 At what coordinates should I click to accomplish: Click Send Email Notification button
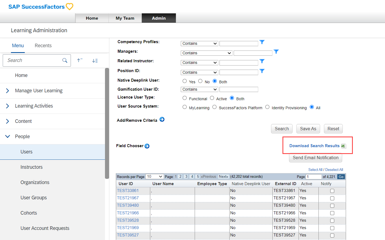click(315, 158)
